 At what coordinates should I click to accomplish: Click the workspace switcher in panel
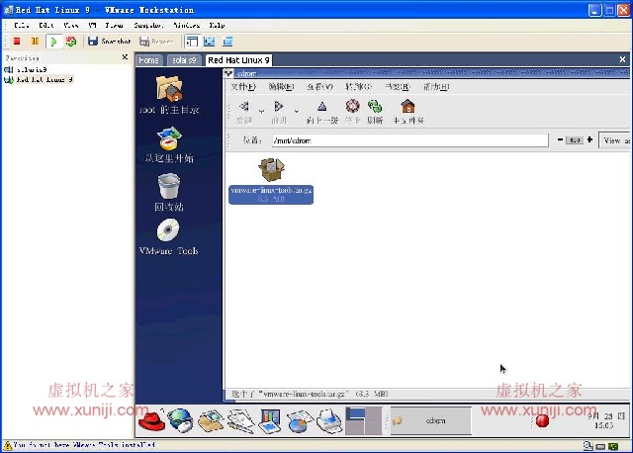coord(363,420)
